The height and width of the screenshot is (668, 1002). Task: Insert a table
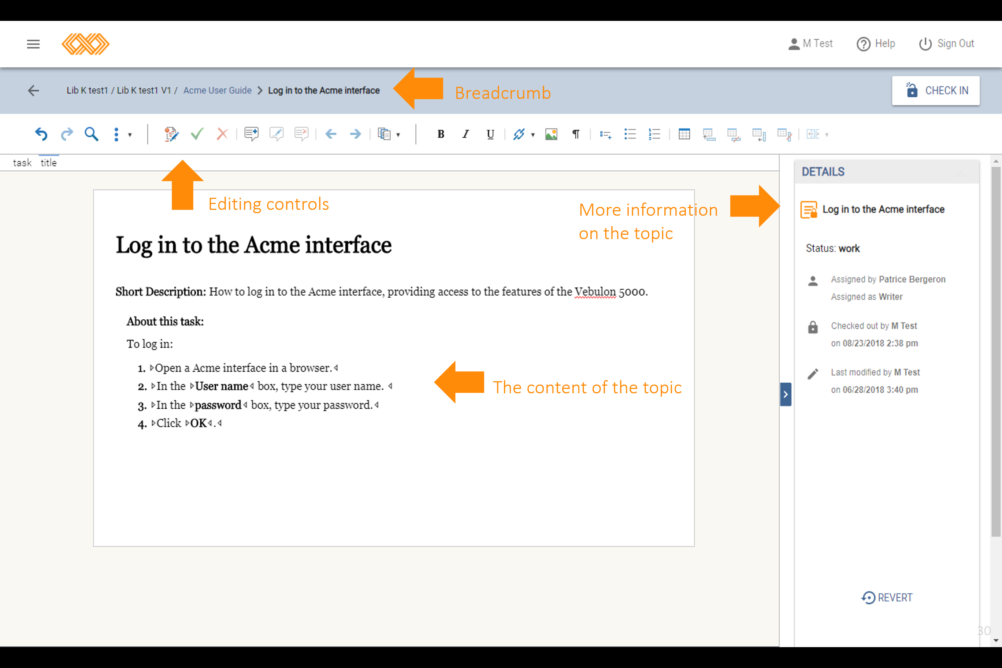click(x=684, y=134)
